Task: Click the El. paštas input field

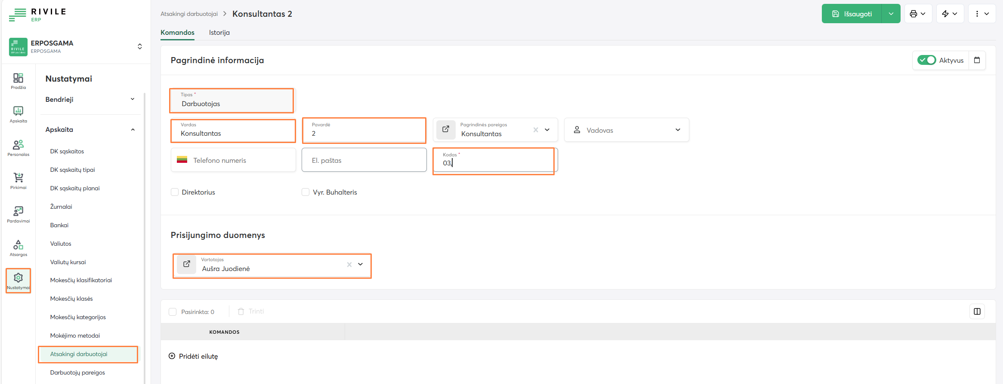Action: pyautogui.click(x=364, y=160)
